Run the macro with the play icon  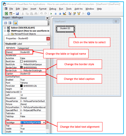coord(51,14)
